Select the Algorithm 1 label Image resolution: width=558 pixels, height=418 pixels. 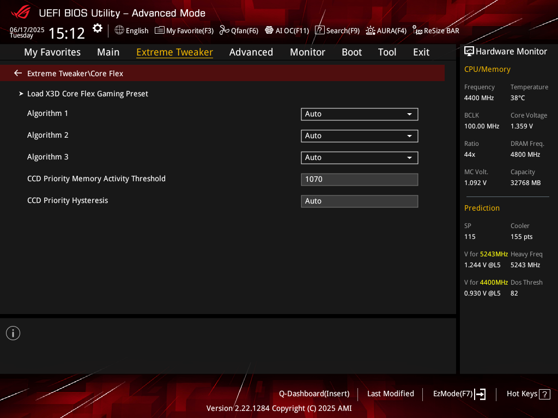click(x=47, y=113)
